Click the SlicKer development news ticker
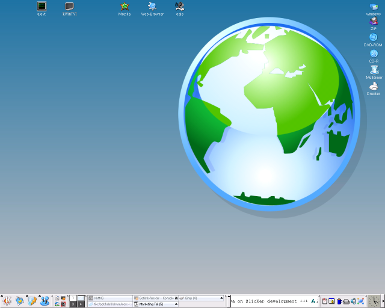This screenshot has height=308, width=385. 274,301
